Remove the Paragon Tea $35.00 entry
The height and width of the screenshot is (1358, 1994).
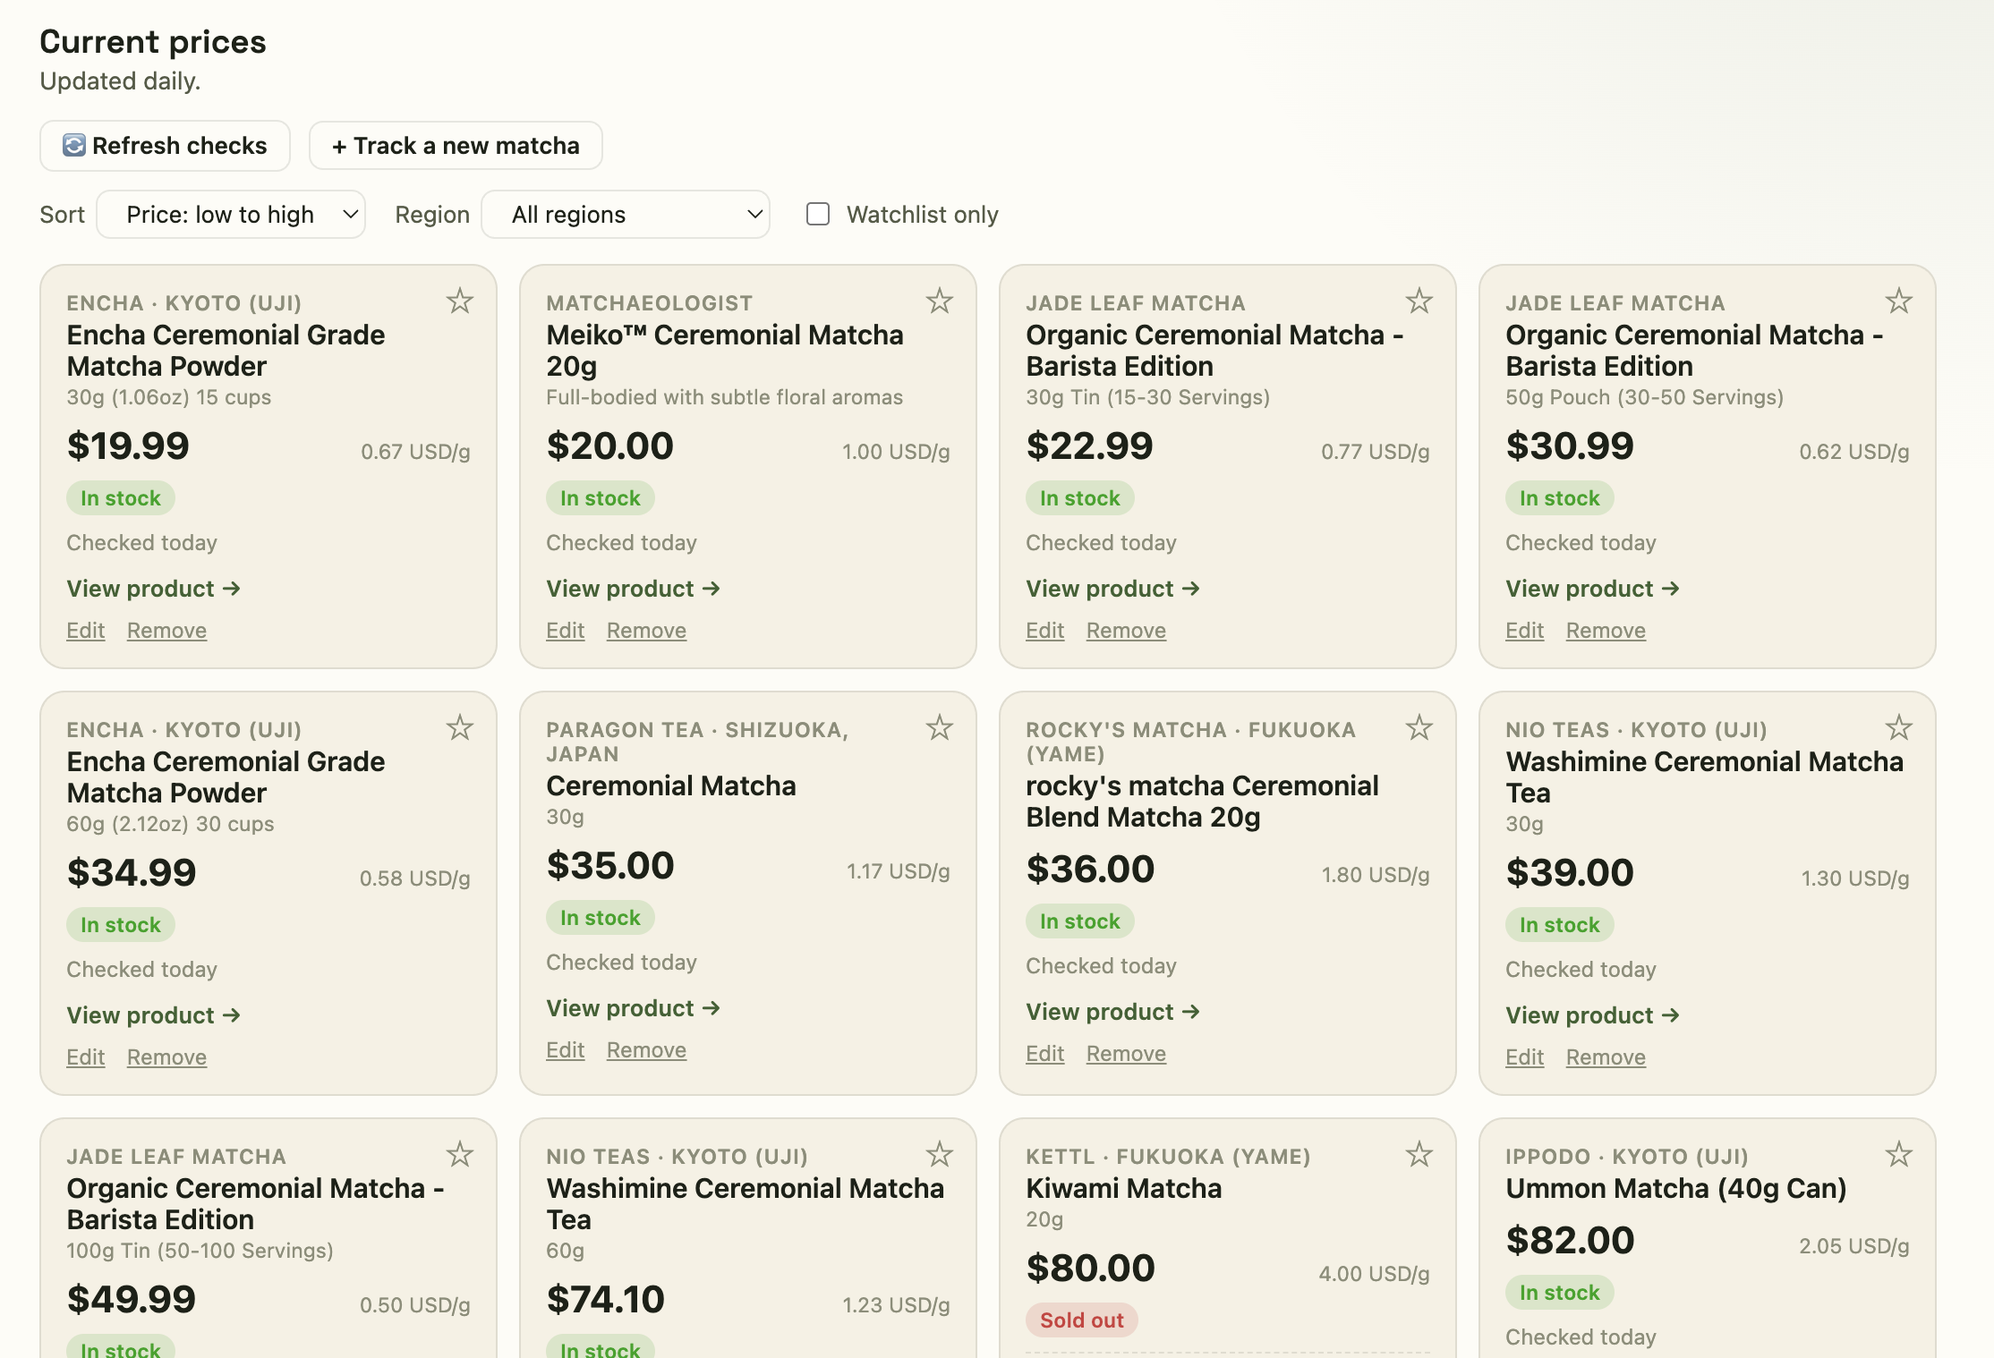[x=646, y=1050]
